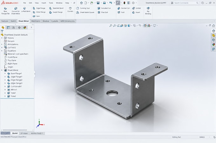Expand the Base-Flange1 feature
This screenshot has width=216, height=143.
(5, 74)
